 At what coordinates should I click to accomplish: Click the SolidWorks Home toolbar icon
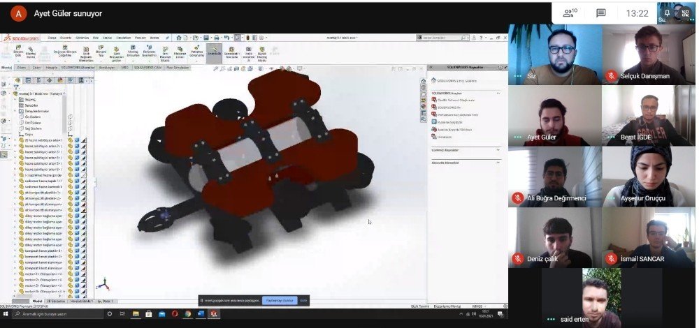tap(179, 38)
